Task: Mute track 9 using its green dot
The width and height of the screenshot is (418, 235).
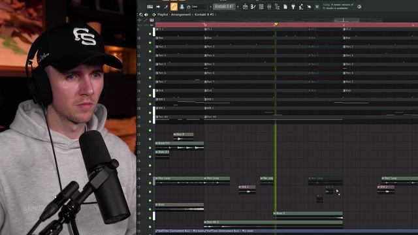Action: pyautogui.click(x=150, y=34)
